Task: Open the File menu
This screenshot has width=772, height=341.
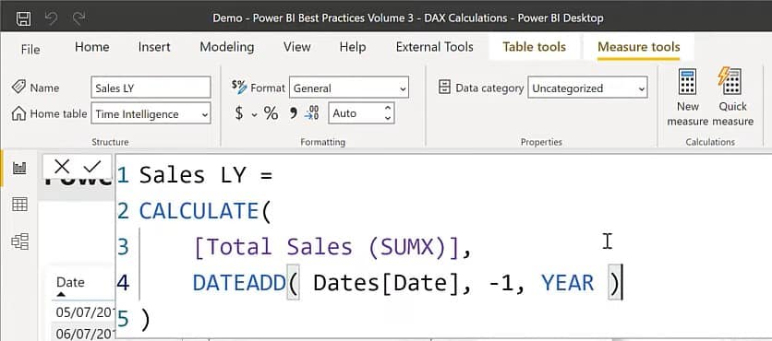Action: tap(30, 49)
